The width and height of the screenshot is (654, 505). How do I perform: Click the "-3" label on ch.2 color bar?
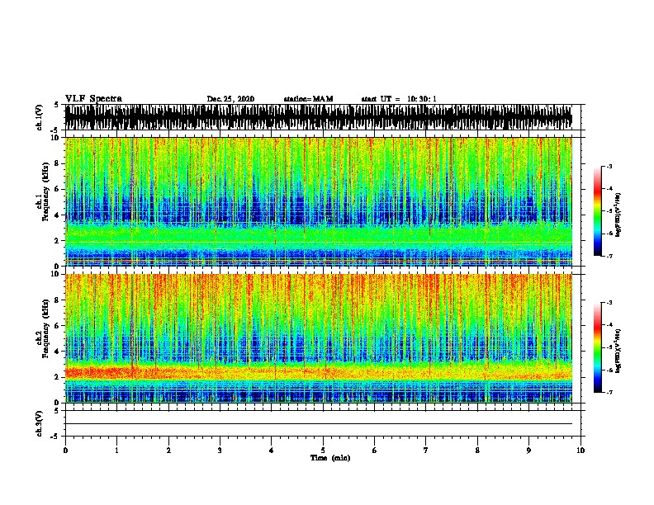pos(609,303)
